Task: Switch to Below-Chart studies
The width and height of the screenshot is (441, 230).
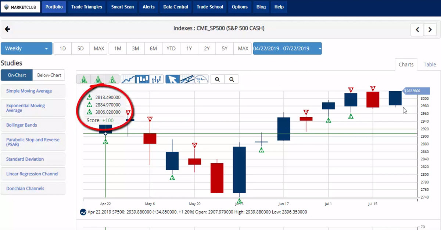Action: tap(48, 75)
